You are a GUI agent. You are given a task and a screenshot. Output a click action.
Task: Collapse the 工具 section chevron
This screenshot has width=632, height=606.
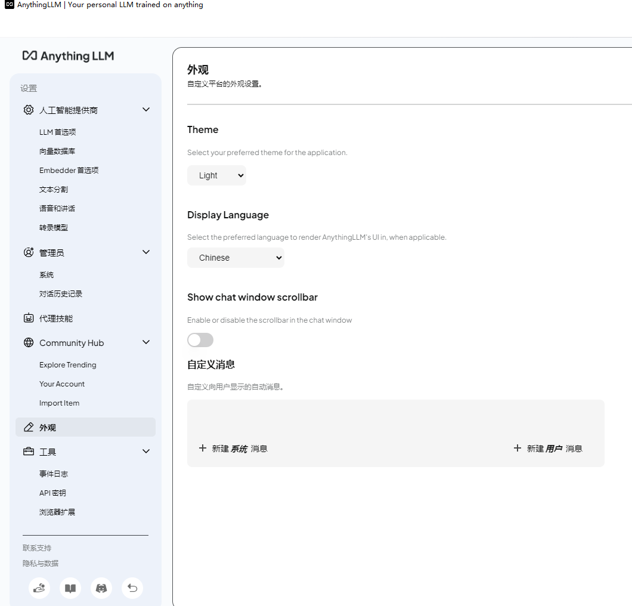[146, 451]
